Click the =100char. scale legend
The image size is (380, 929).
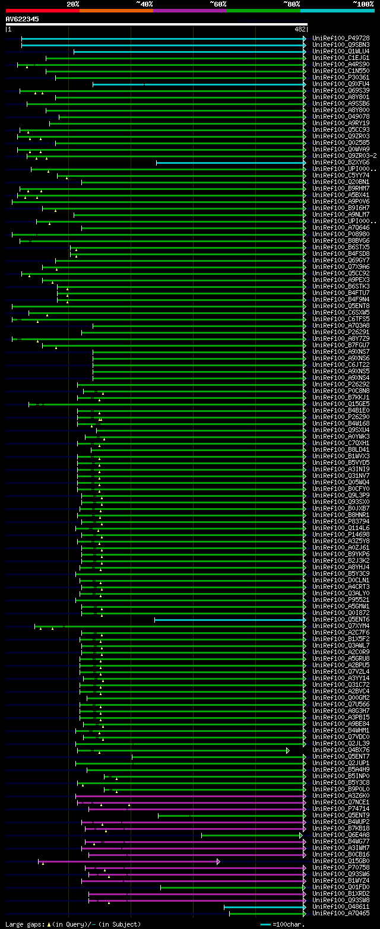click(x=283, y=924)
